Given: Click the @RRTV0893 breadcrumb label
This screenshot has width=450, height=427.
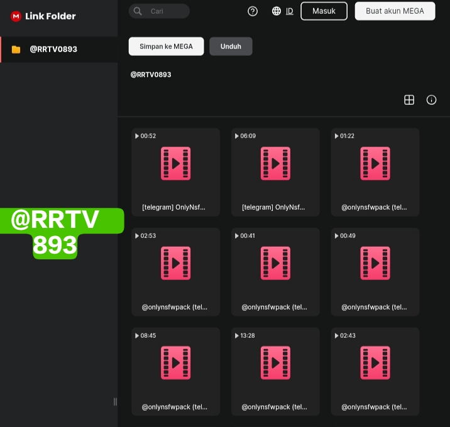Looking at the screenshot, I should pos(151,75).
